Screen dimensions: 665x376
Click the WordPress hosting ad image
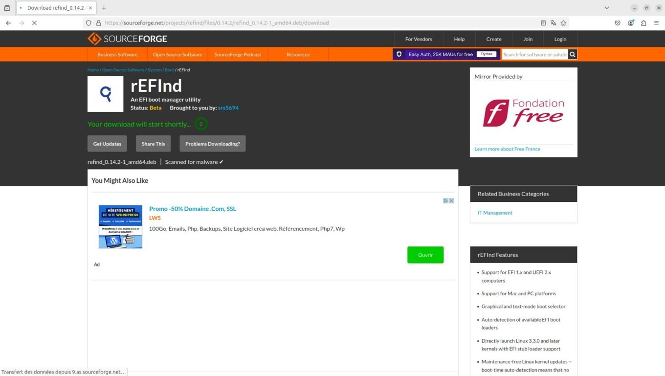tap(120, 227)
